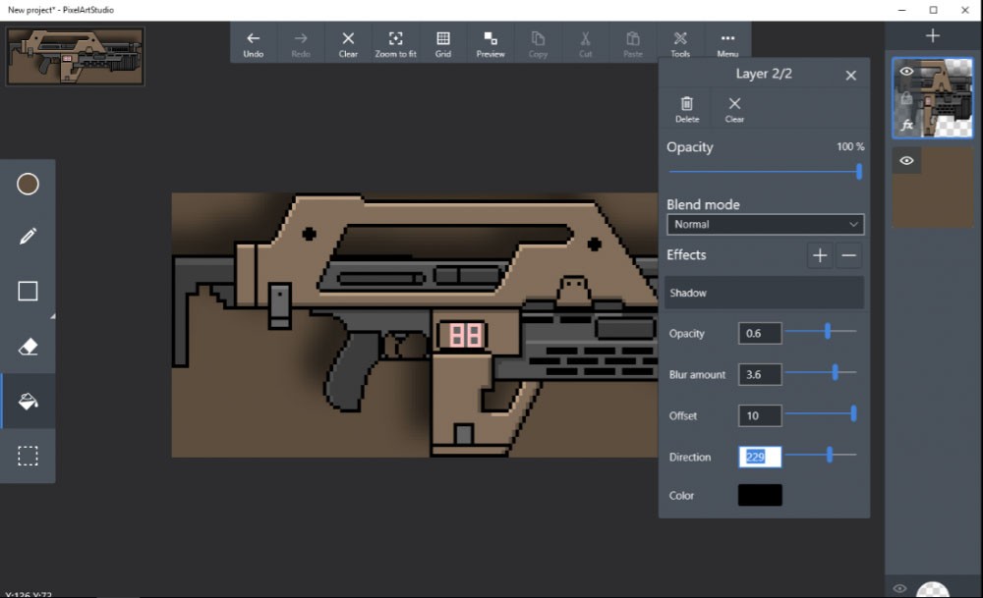Open the Blend mode Normal dropdown

[765, 224]
